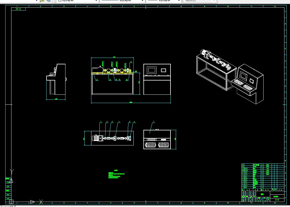
Task: Click the side view of the control console
Action: pos(56,79)
